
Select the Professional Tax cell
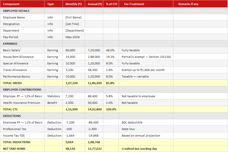click(x=22, y=129)
